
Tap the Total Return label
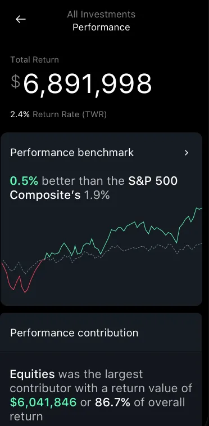pyautogui.click(x=34, y=60)
